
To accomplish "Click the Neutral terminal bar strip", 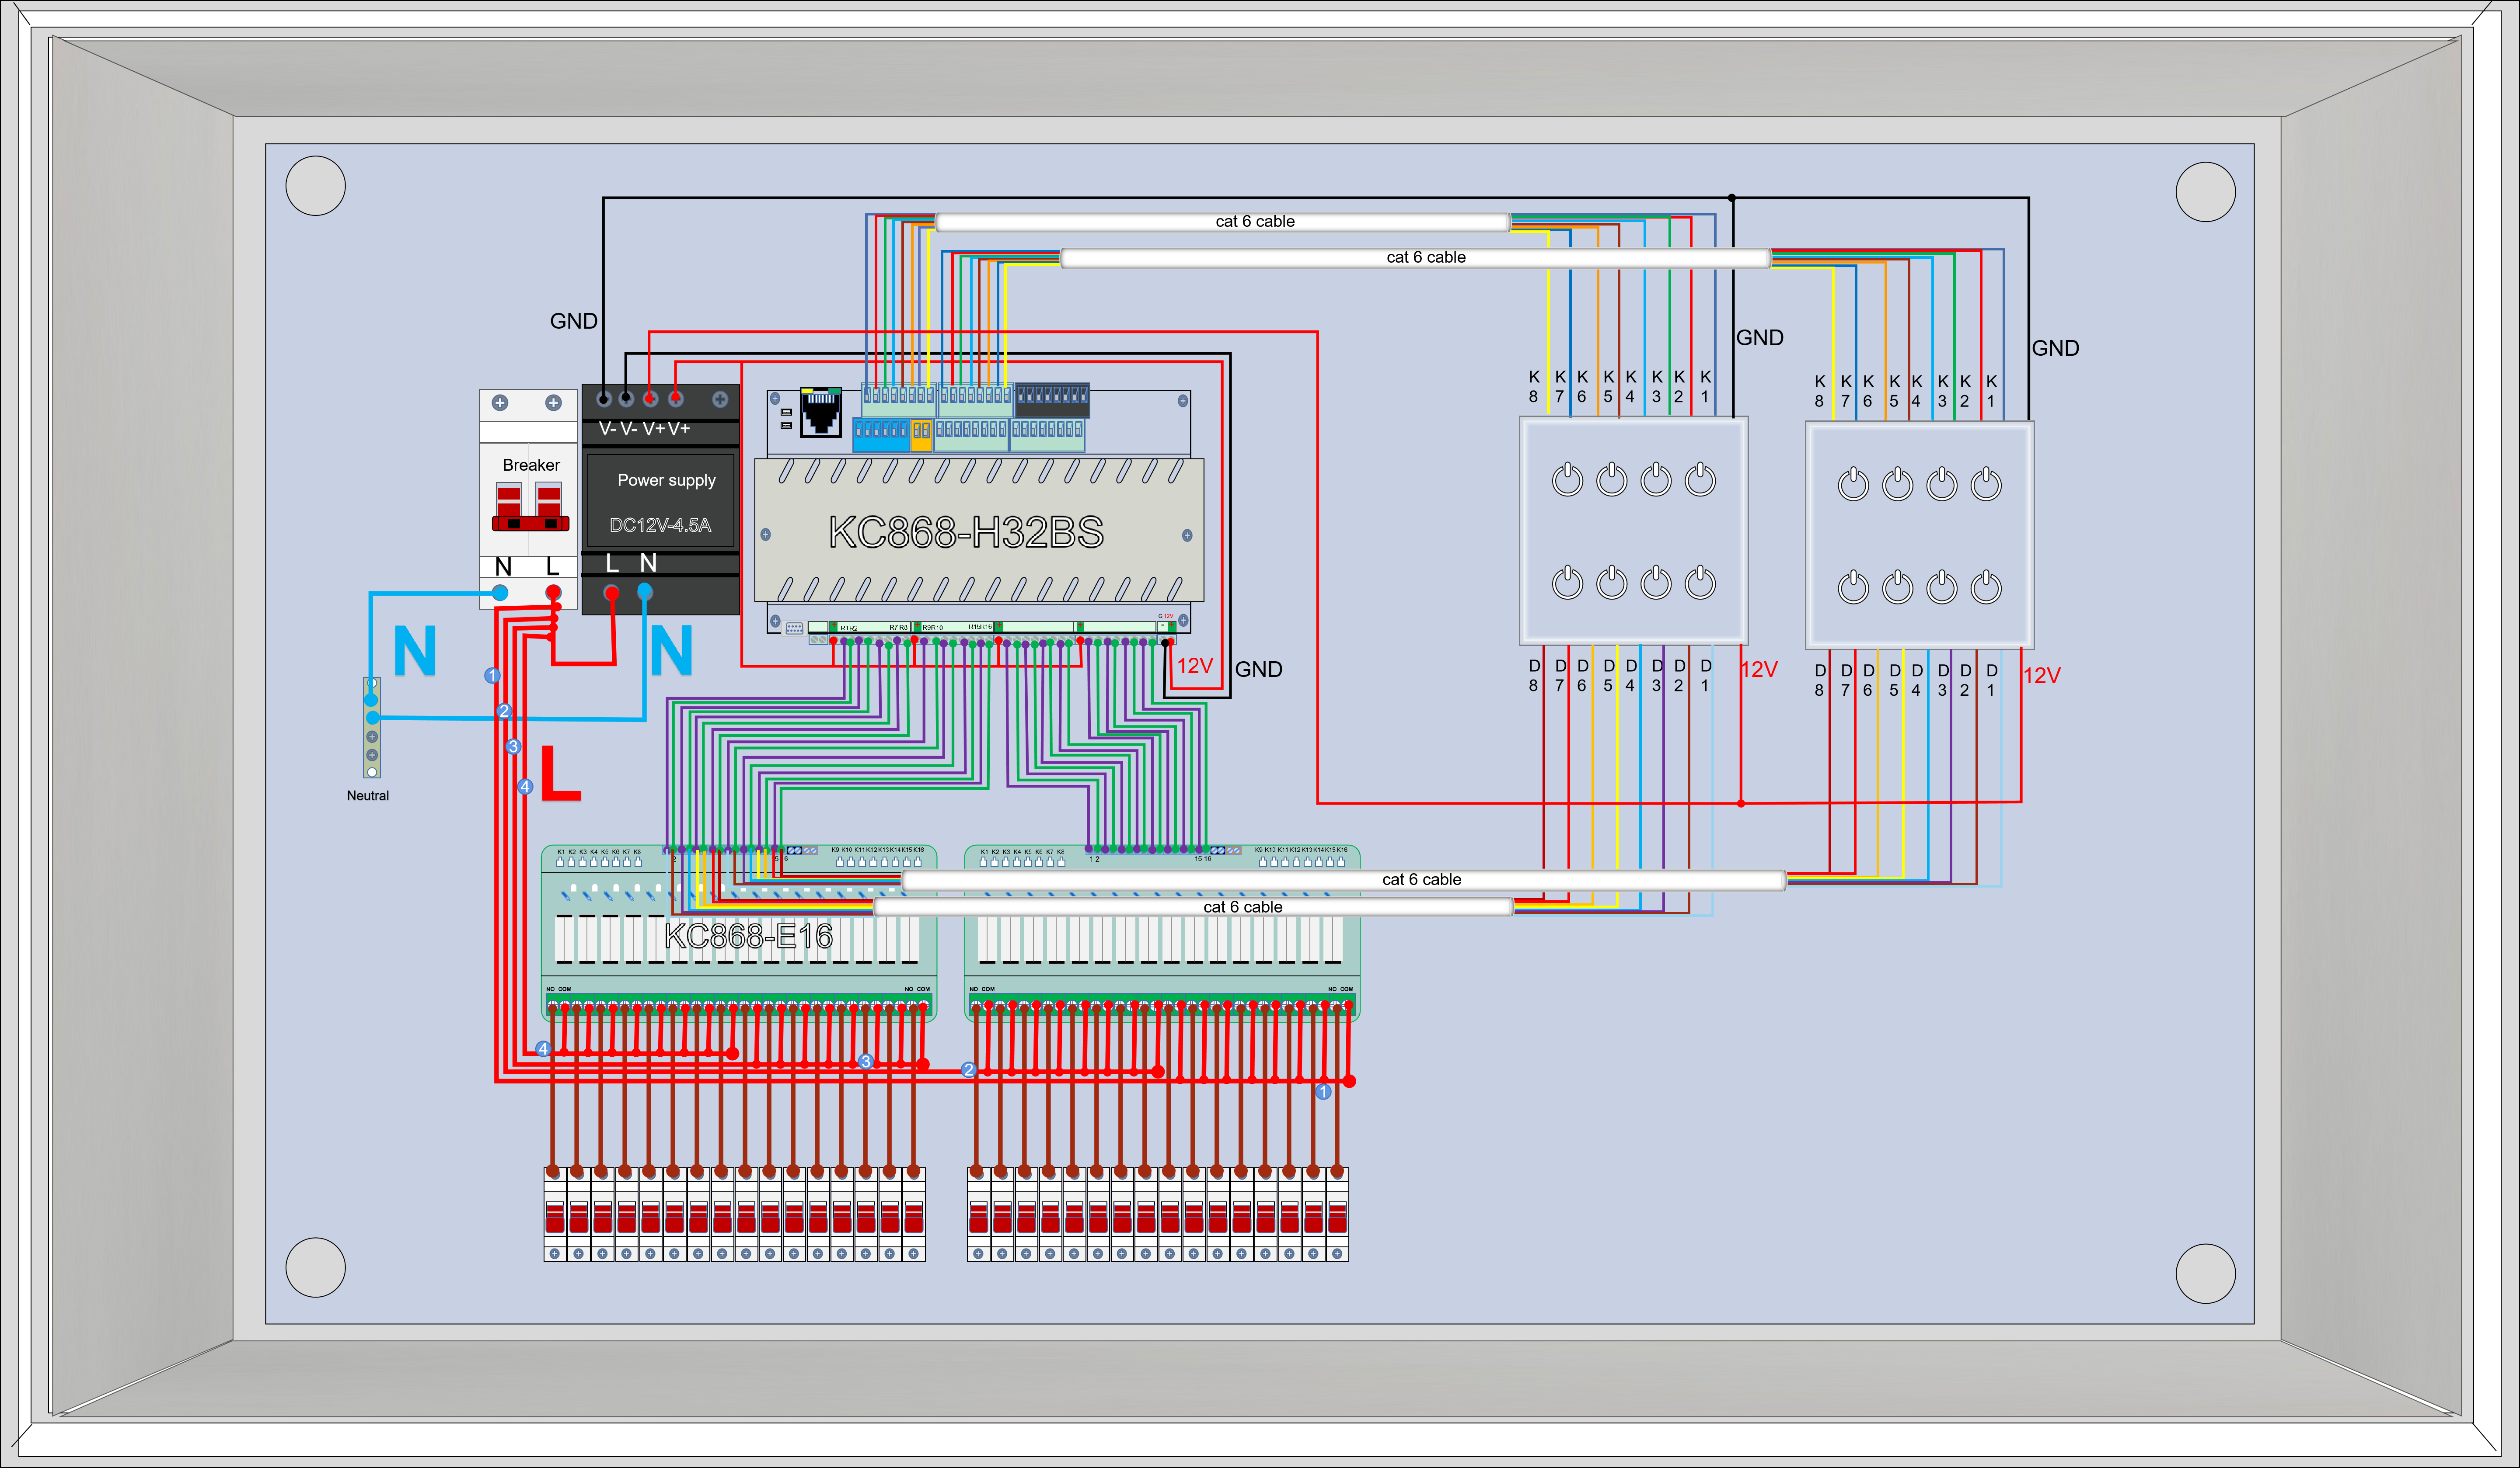I will [372, 728].
